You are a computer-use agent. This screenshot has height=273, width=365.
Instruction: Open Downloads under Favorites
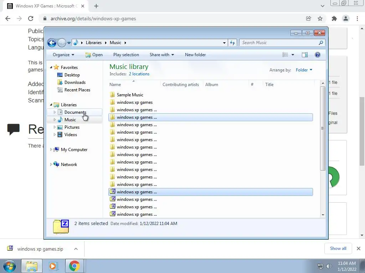75,82
